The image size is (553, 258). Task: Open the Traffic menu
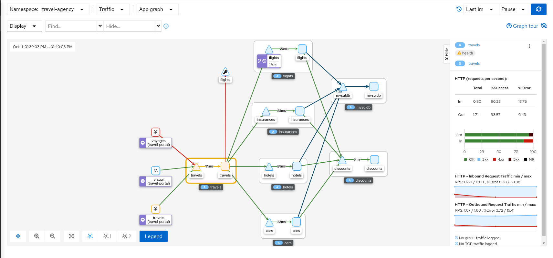pos(111,9)
